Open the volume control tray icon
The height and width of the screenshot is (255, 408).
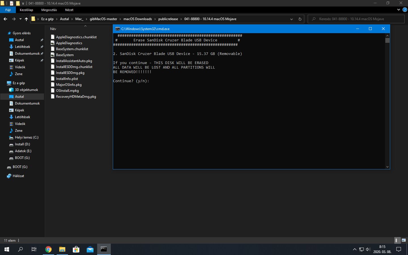[x=368, y=249]
